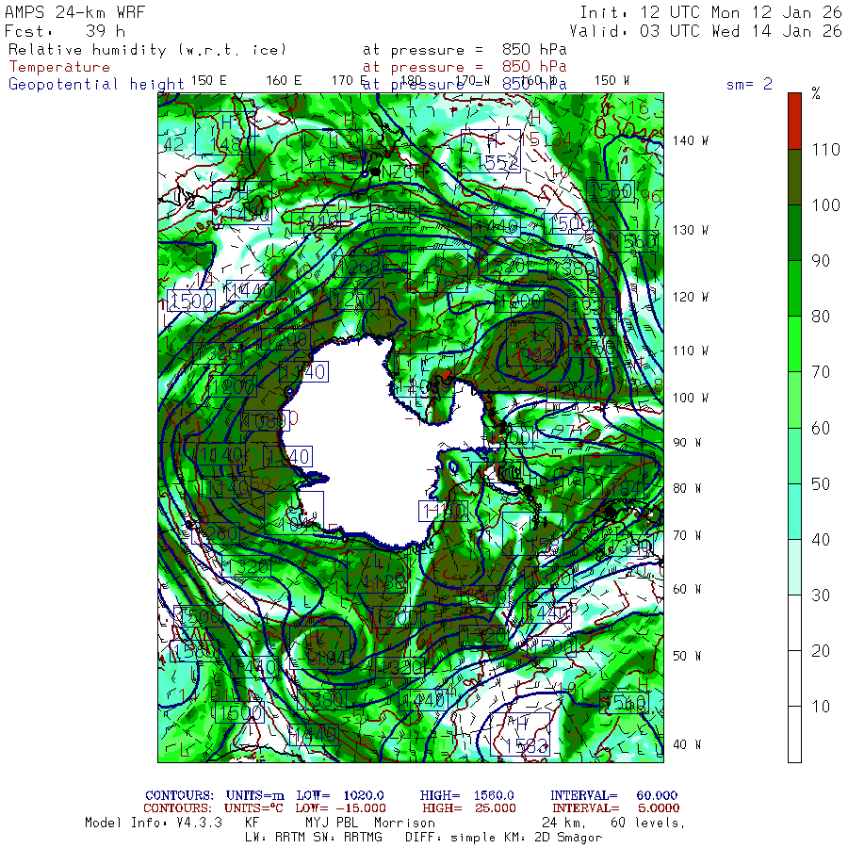Click the blue 'LOW= 1020.0' value
This screenshot has width=848, height=848.
[340, 795]
